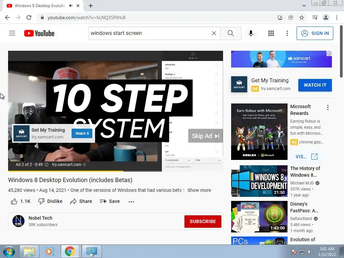Share this page via address bar icon
The image size is (344, 258).
291,17
